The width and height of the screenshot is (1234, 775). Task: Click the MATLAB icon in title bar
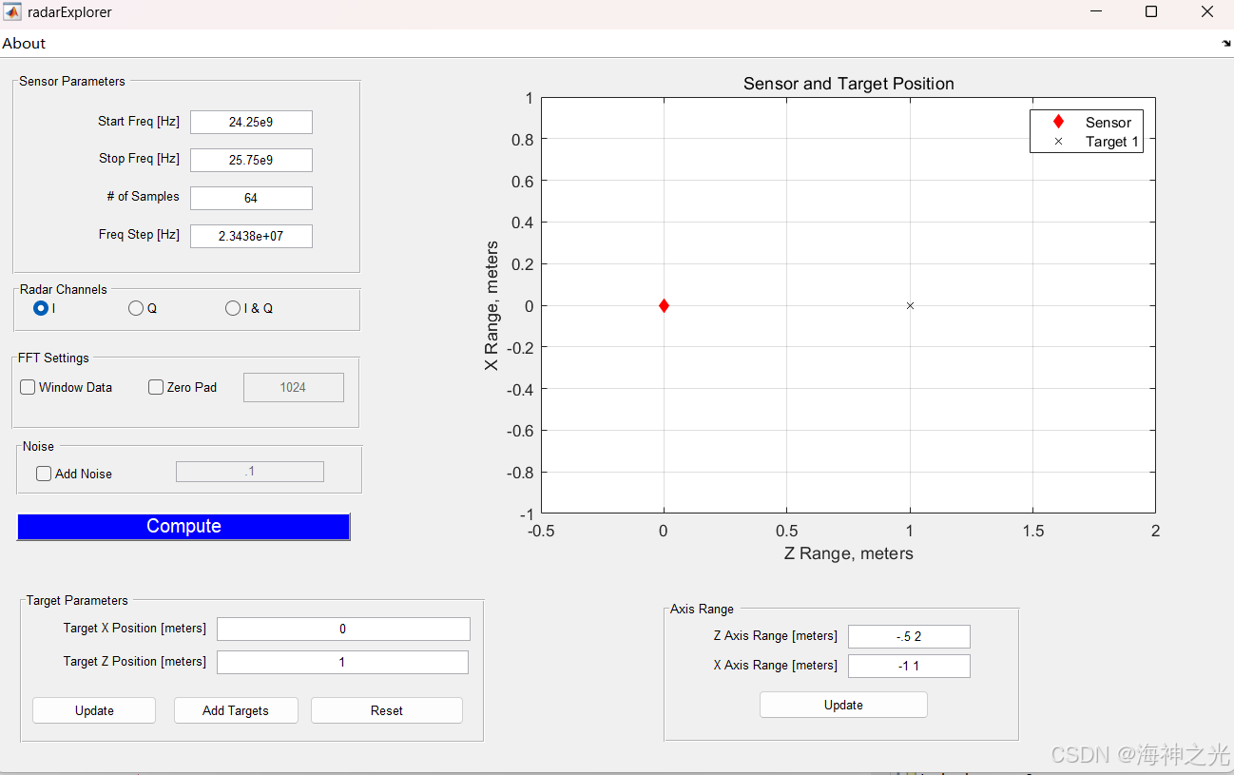13,12
